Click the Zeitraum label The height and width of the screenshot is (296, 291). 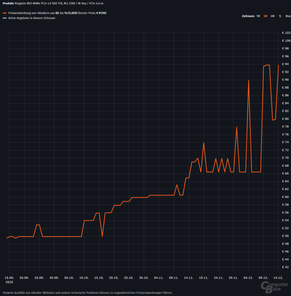tap(248, 16)
